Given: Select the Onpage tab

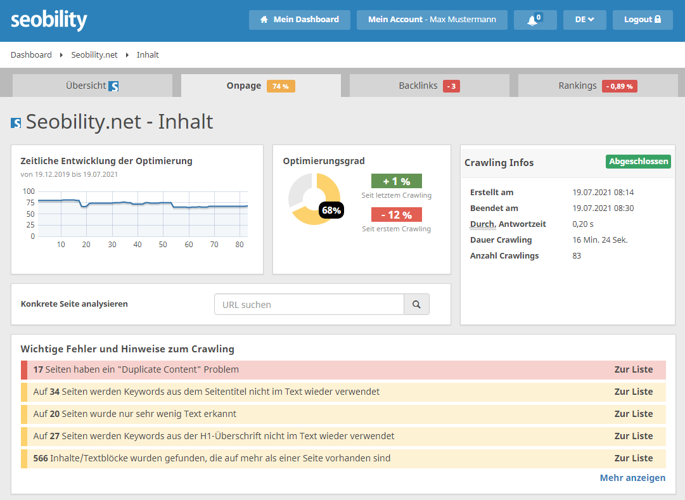Looking at the screenshot, I should [261, 86].
